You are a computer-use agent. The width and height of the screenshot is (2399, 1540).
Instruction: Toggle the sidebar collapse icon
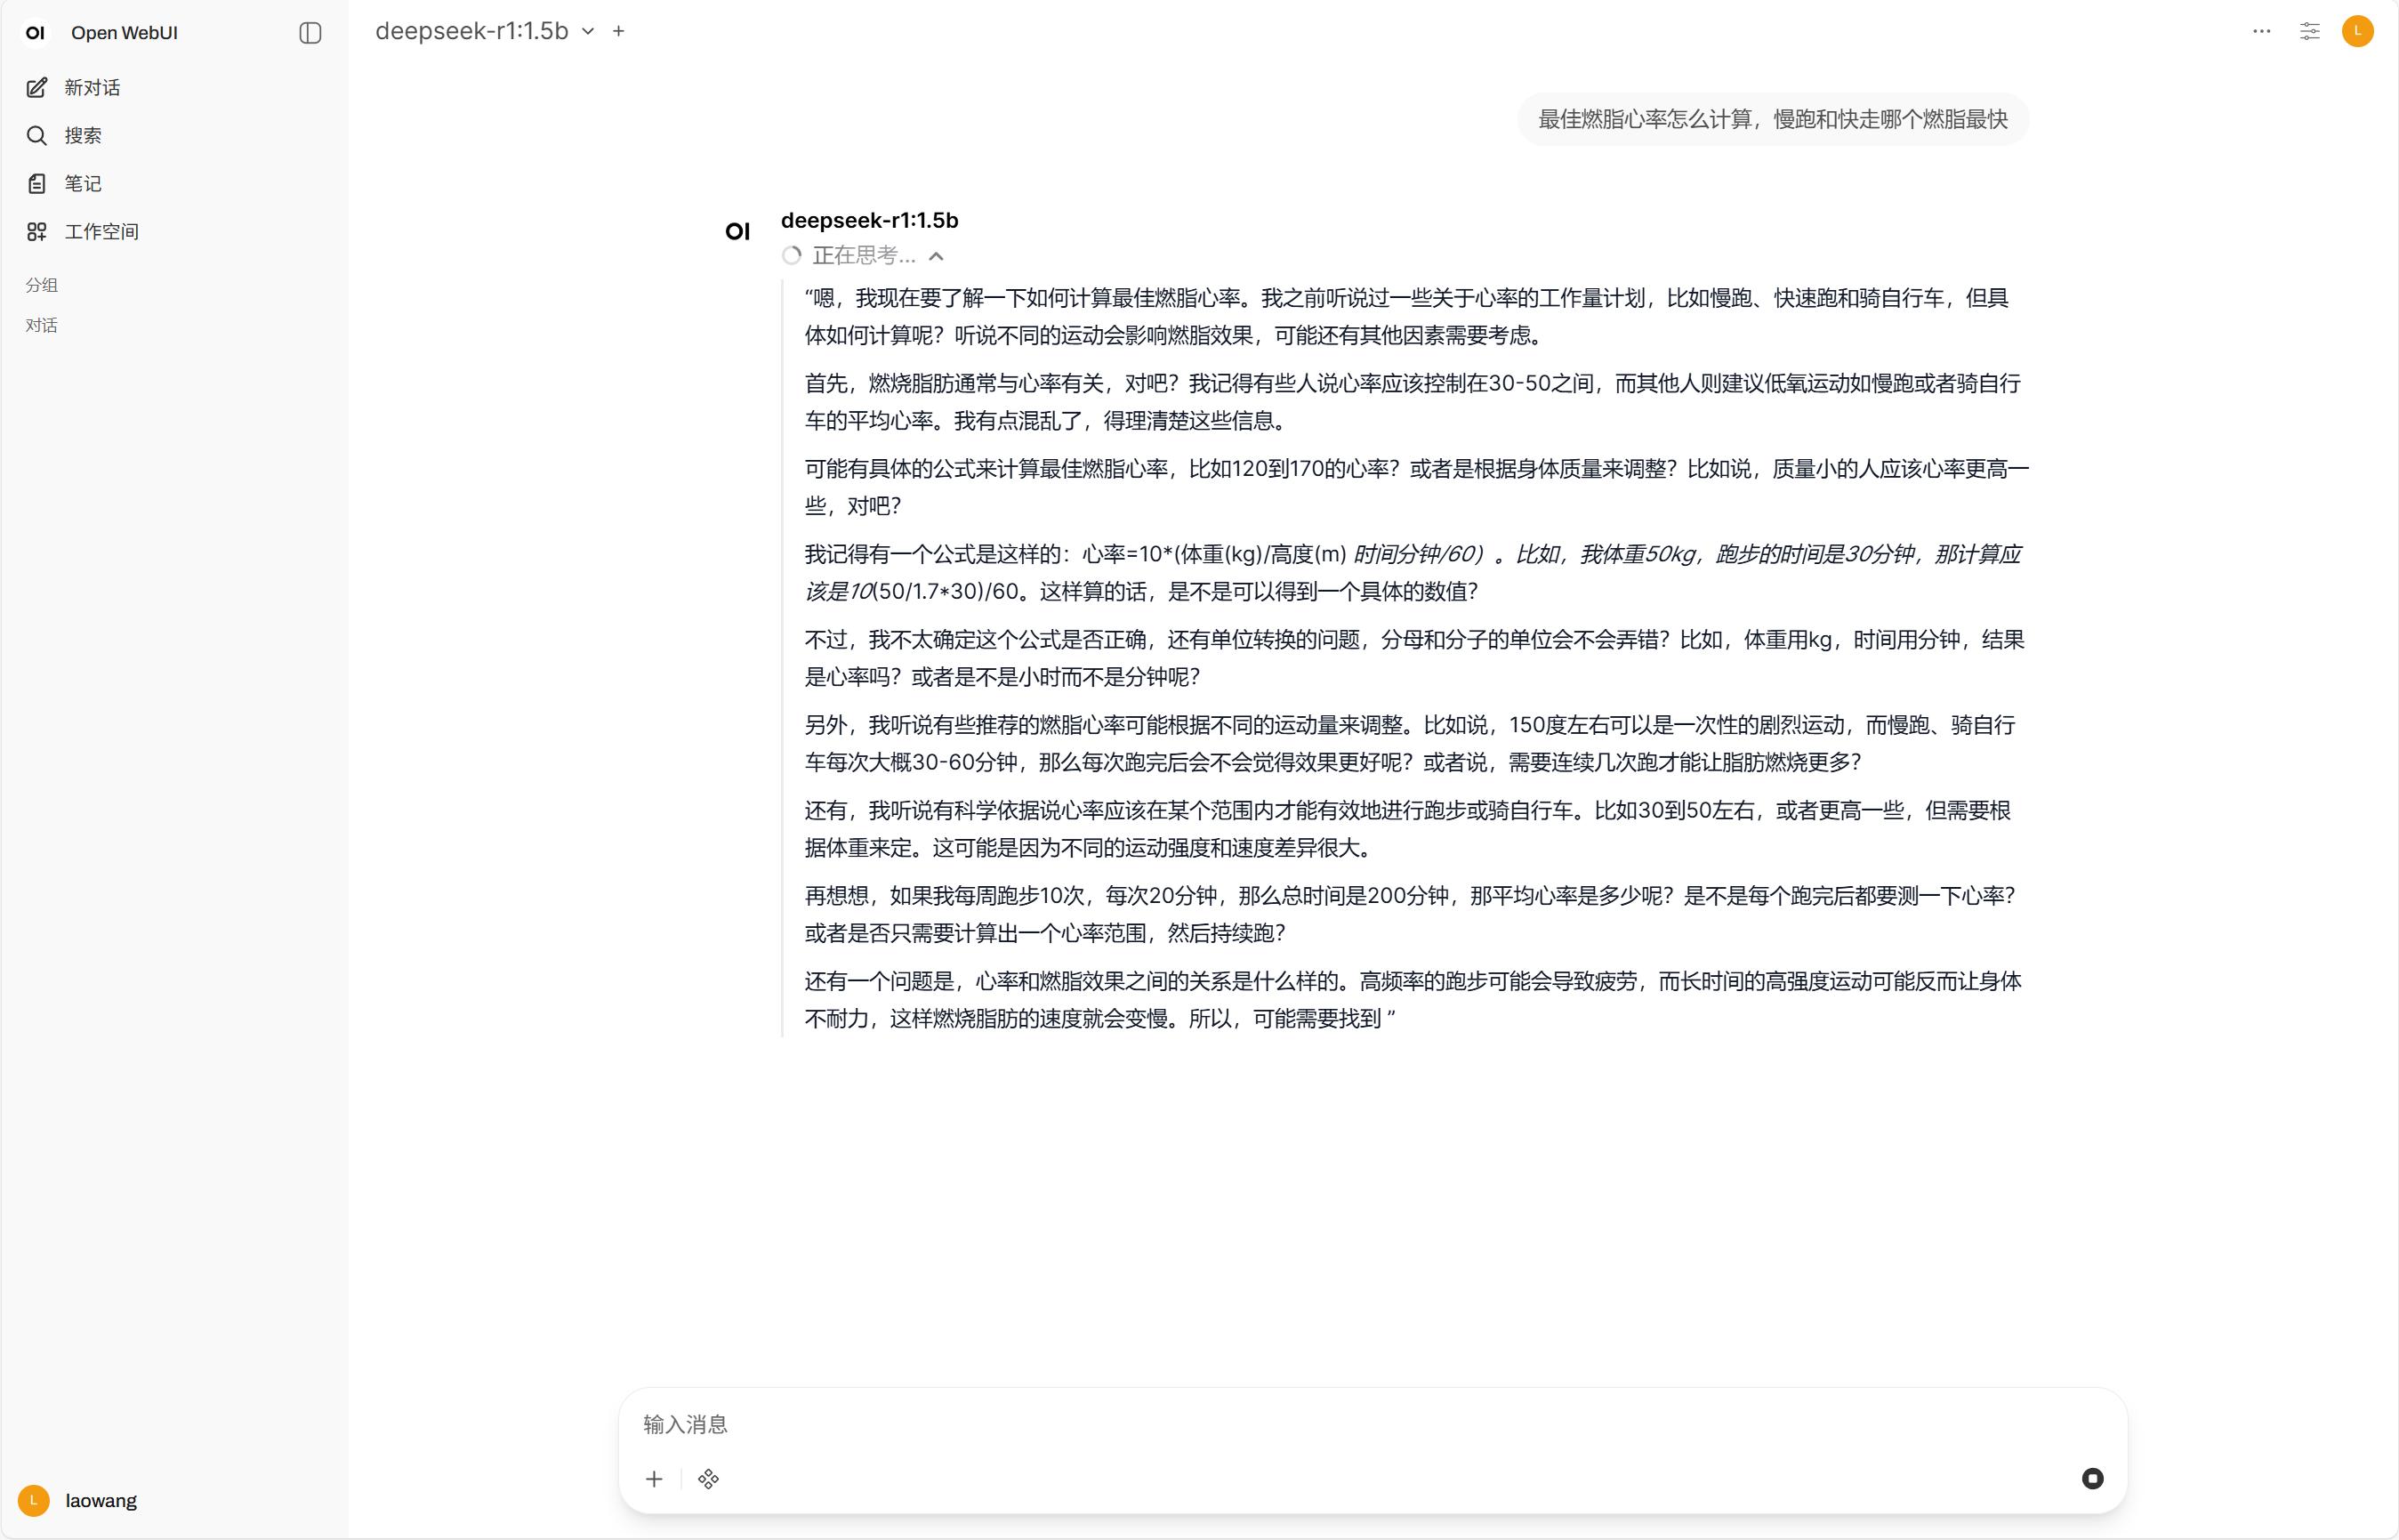310,33
